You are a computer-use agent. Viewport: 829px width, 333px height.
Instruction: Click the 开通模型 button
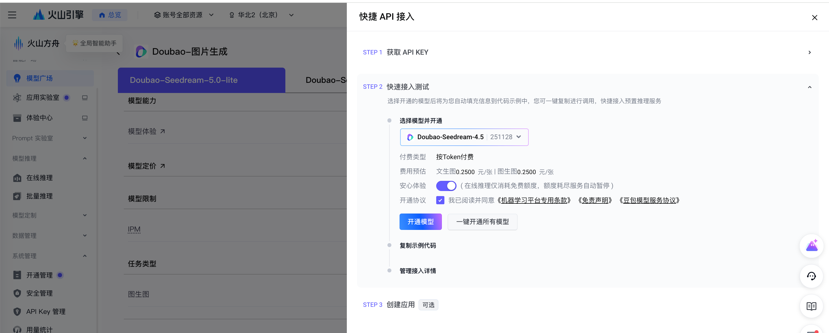[x=420, y=222]
